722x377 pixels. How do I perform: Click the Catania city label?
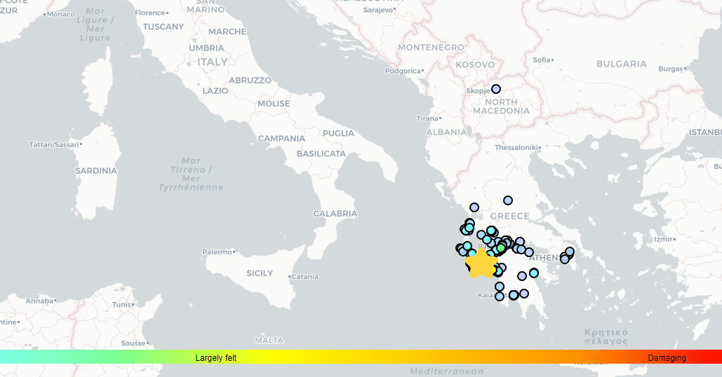point(305,277)
